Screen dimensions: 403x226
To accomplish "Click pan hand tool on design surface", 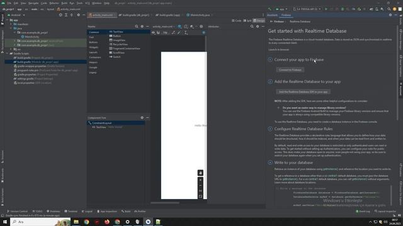I will (x=200, y=173).
